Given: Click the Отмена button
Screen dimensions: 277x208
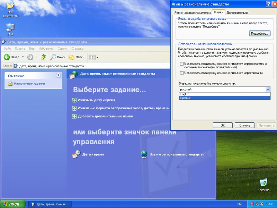Looking at the screenshot, I should pos(244,125).
